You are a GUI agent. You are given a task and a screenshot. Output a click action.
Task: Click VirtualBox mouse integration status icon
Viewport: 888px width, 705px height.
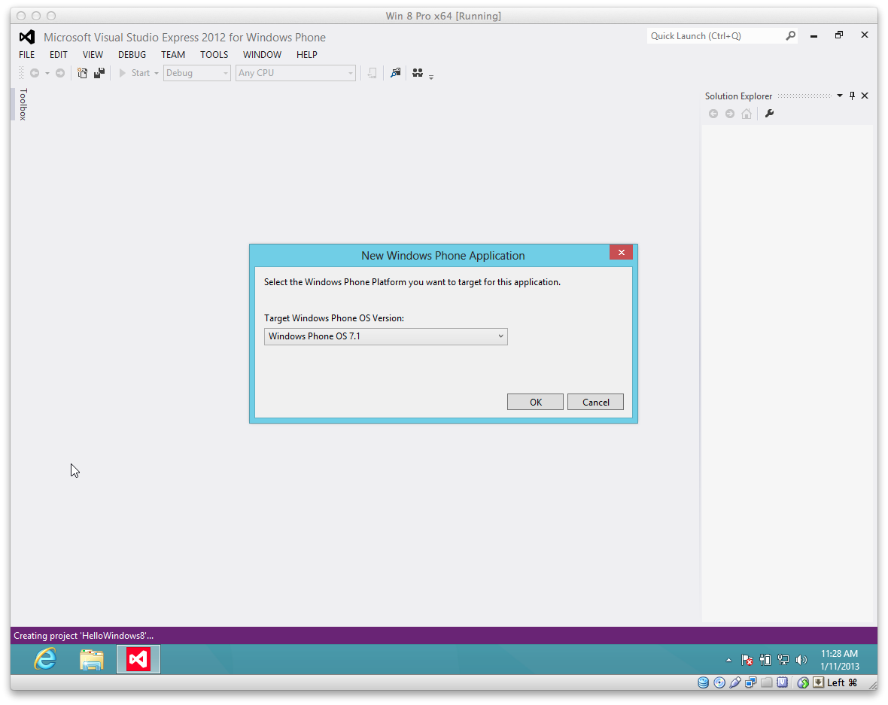802,682
